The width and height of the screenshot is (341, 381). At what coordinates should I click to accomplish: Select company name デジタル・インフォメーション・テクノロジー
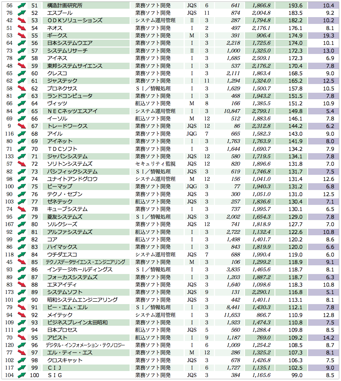[x=85, y=345]
